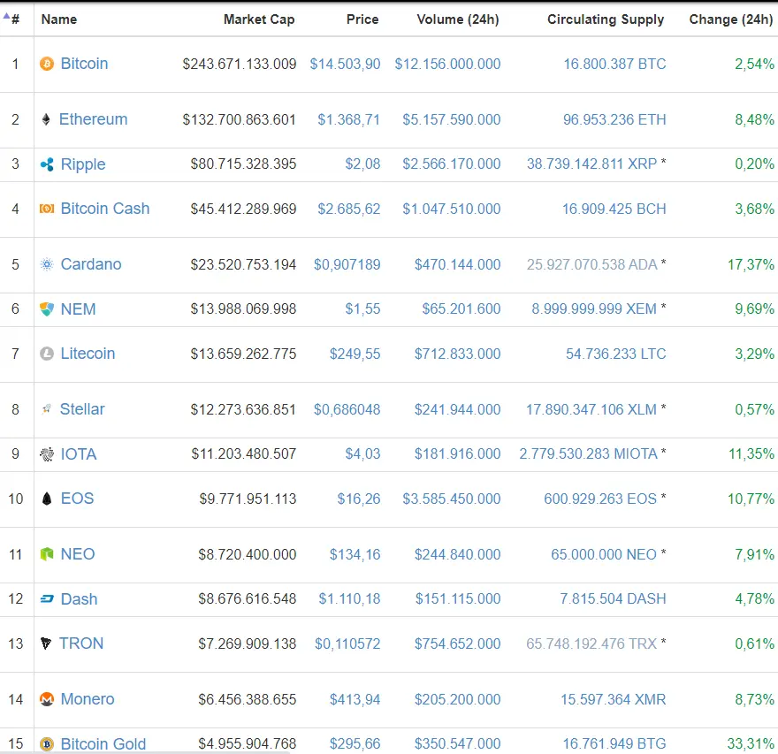The width and height of the screenshot is (778, 754).
Task: Open the NEO name link
Action: [x=78, y=553]
